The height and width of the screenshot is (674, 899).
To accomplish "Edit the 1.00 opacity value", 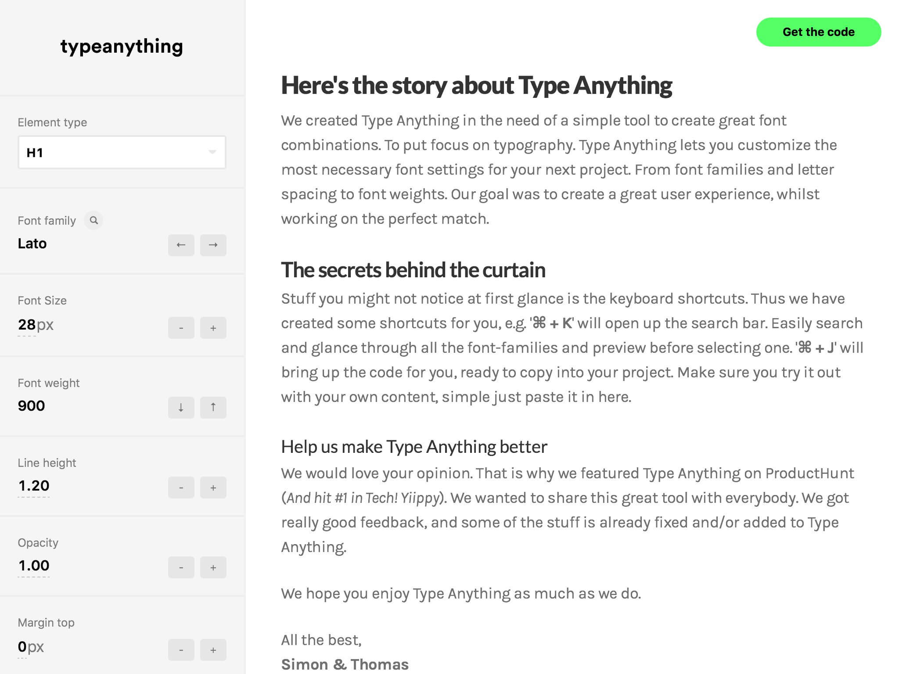I will (34, 566).
